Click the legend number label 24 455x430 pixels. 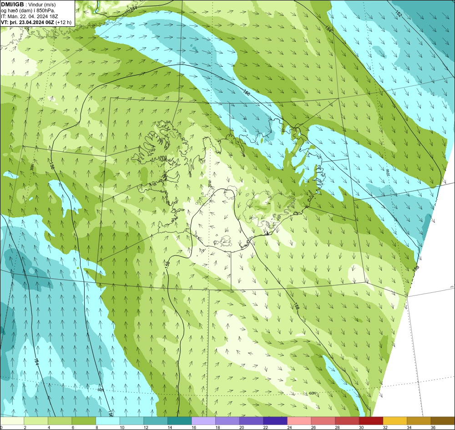289,427
